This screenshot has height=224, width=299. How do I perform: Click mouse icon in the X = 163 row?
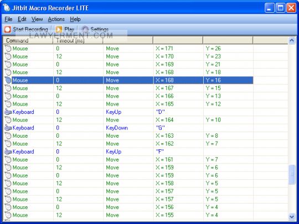pos(8,136)
